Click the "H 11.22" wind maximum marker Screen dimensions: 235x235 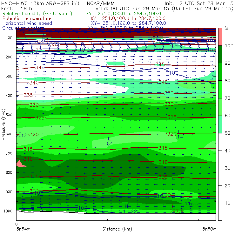point(130,209)
